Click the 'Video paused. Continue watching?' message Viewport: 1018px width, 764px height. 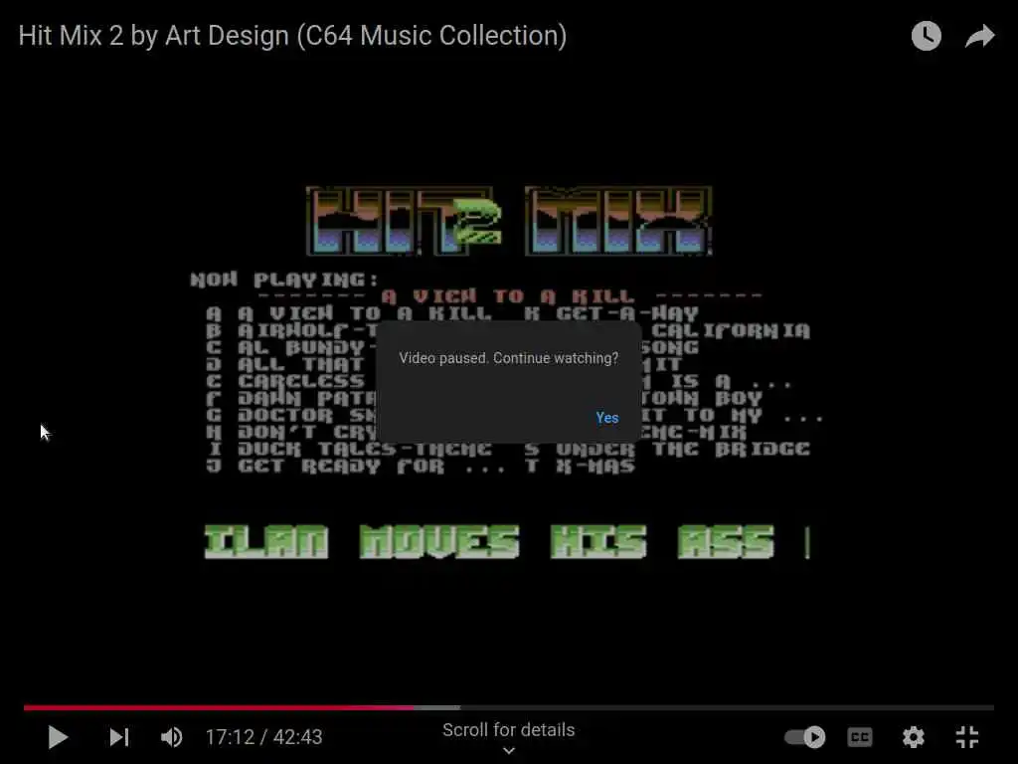(508, 358)
